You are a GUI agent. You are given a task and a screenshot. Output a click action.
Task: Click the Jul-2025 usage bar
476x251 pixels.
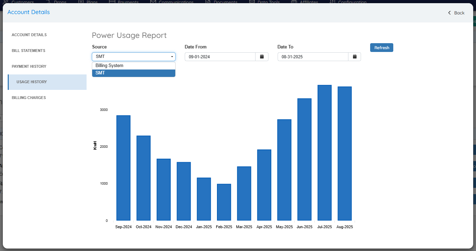click(324, 153)
